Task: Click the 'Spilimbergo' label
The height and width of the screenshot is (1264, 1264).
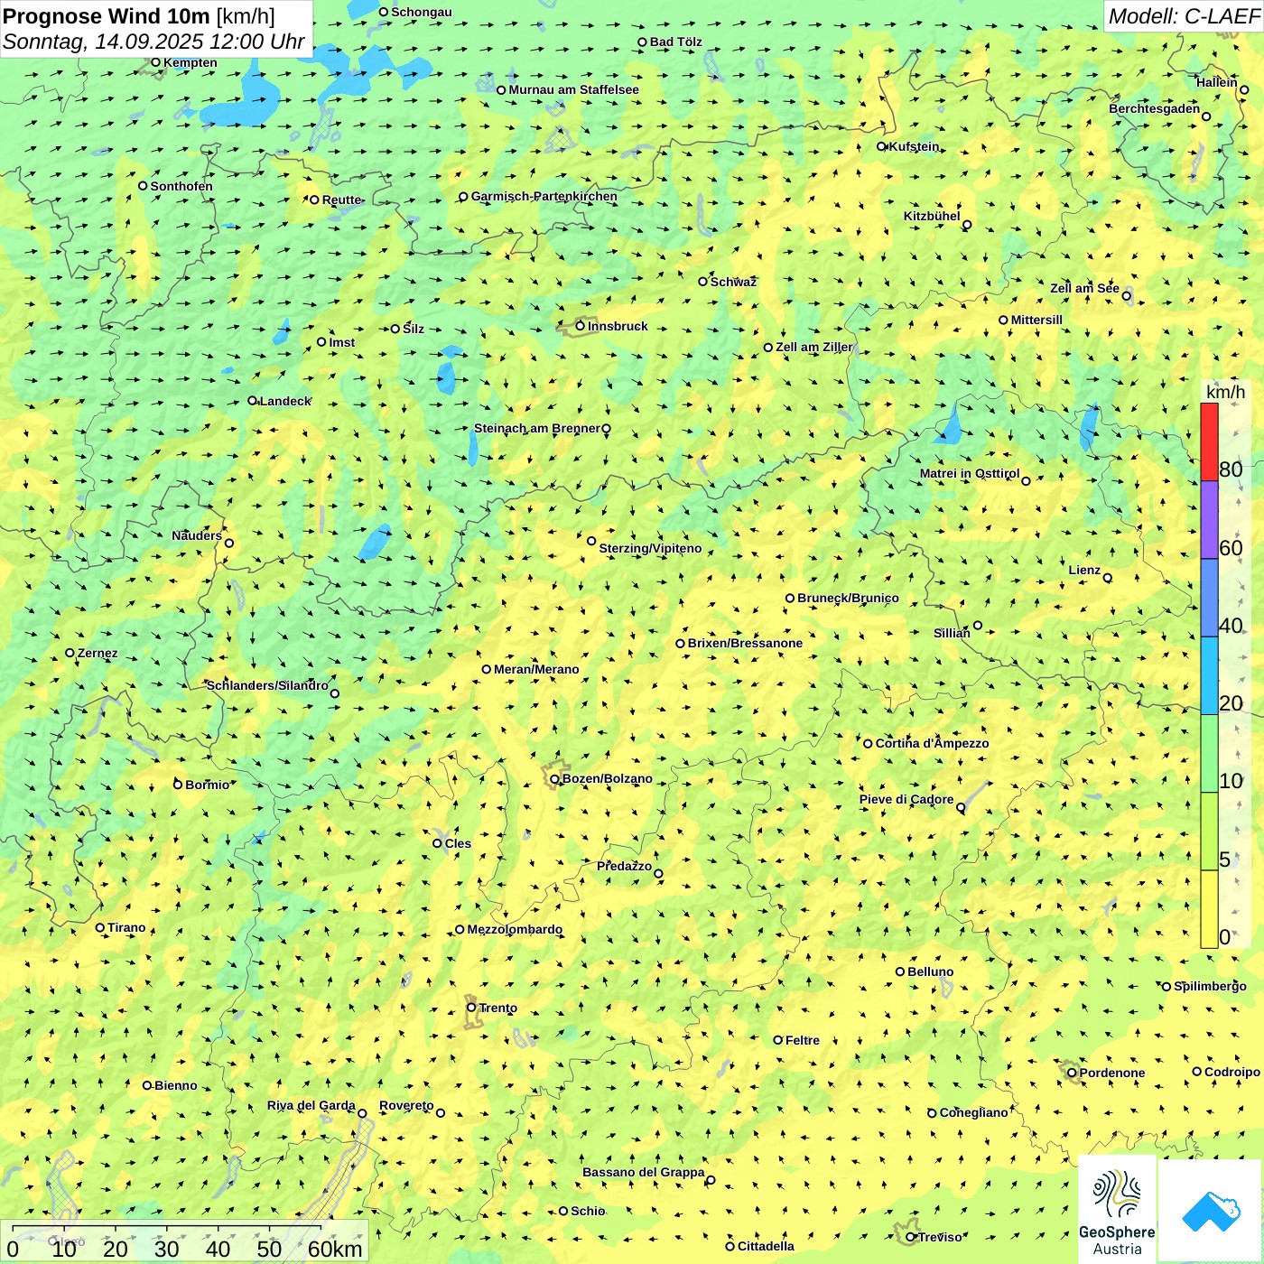Action: coord(1210,986)
